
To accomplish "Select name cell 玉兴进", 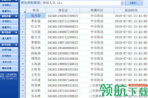I will tap(36, 80).
